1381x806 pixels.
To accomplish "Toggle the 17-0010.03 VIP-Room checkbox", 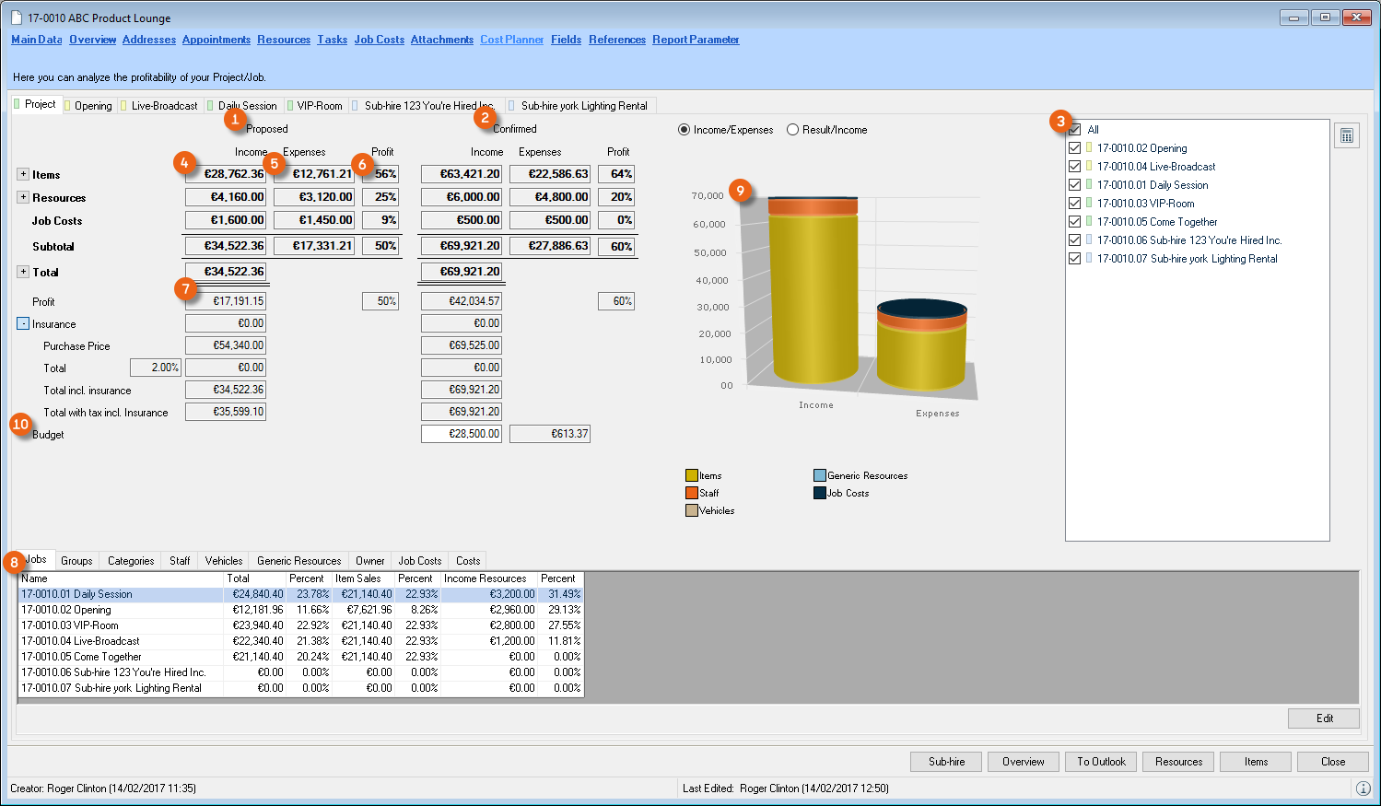I will click(x=1074, y=204).
